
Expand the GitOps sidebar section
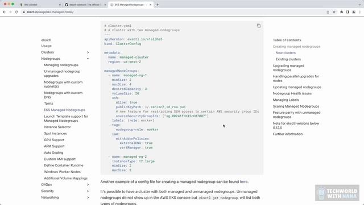[x=88, y=184]
